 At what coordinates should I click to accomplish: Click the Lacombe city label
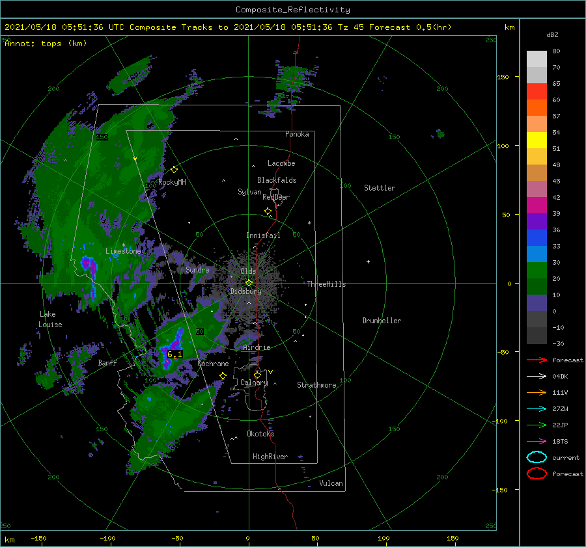click(x=281, y=163)
